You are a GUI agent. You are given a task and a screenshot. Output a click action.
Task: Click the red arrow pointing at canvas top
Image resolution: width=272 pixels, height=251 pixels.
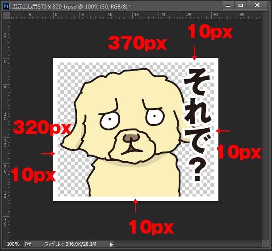[194, 53]
